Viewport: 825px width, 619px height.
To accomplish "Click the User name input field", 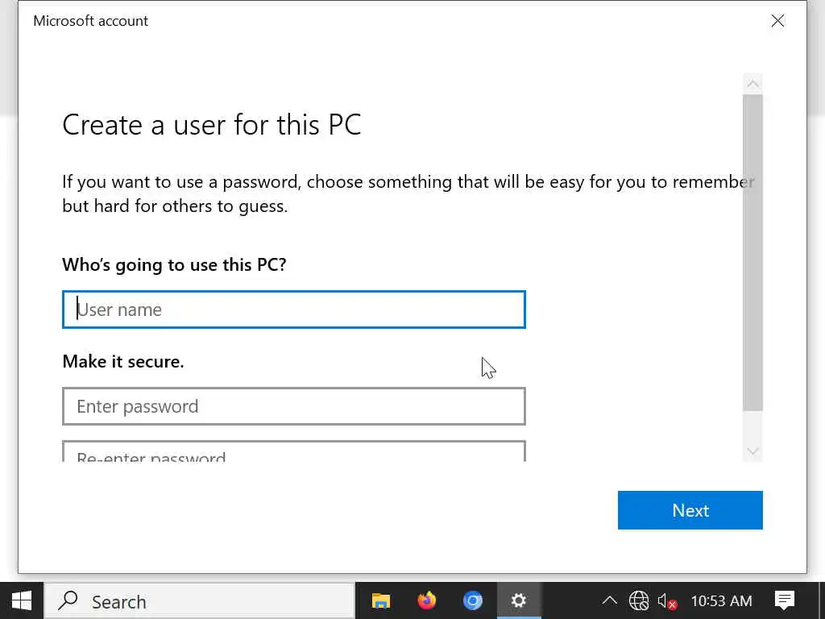I will click(293, 309).
